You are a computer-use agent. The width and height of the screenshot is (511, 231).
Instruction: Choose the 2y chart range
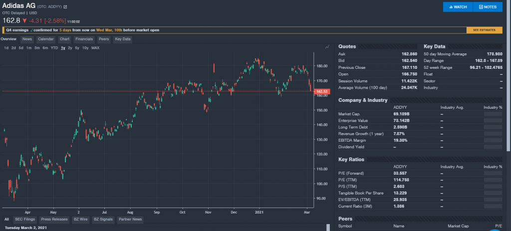(x=70, y=48)
